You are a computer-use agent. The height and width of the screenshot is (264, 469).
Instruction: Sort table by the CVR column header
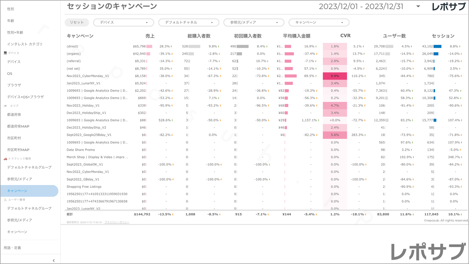pyautogui.click(x=345, y=36)
